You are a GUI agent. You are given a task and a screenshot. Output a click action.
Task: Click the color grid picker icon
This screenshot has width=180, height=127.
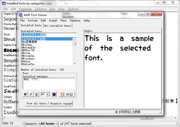pos(54,94)
